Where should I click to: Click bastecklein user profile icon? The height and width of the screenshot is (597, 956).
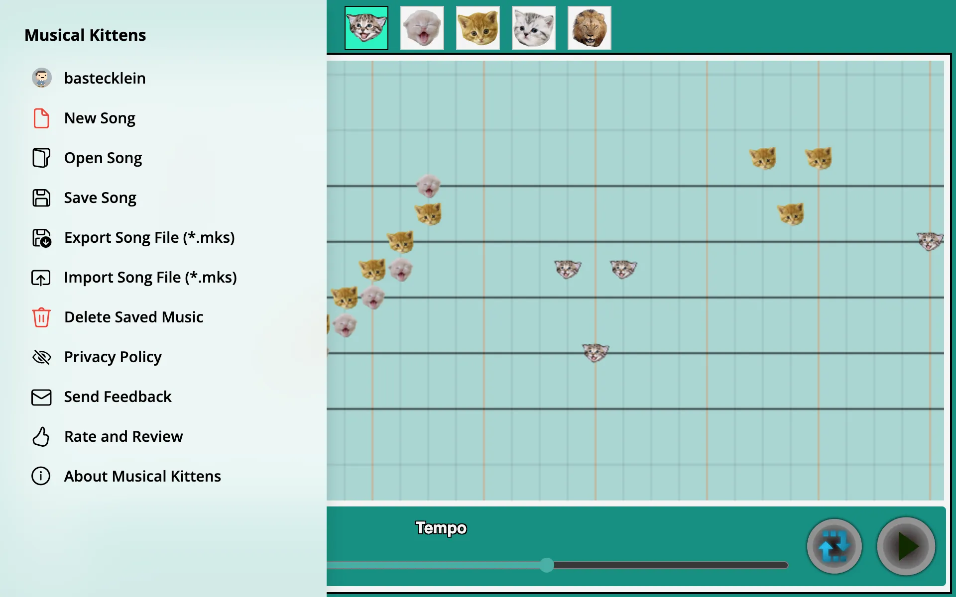[41, 78]
